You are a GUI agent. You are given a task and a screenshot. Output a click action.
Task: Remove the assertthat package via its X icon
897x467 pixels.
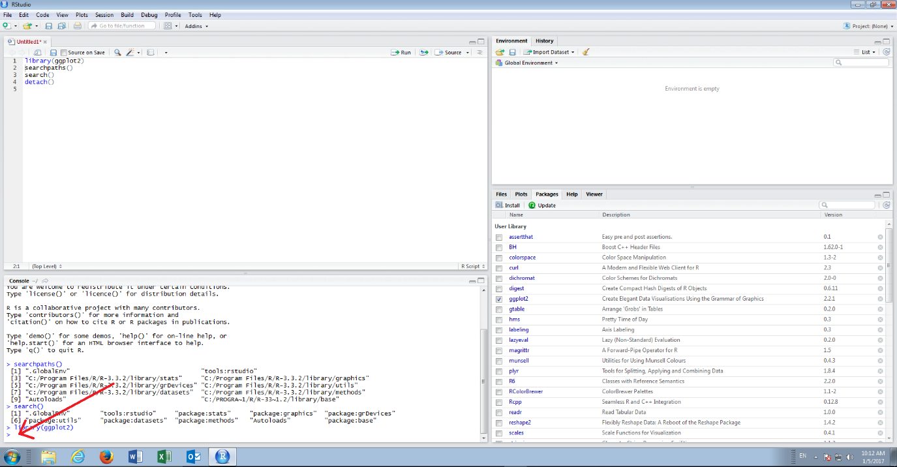(x=880, y=237)
